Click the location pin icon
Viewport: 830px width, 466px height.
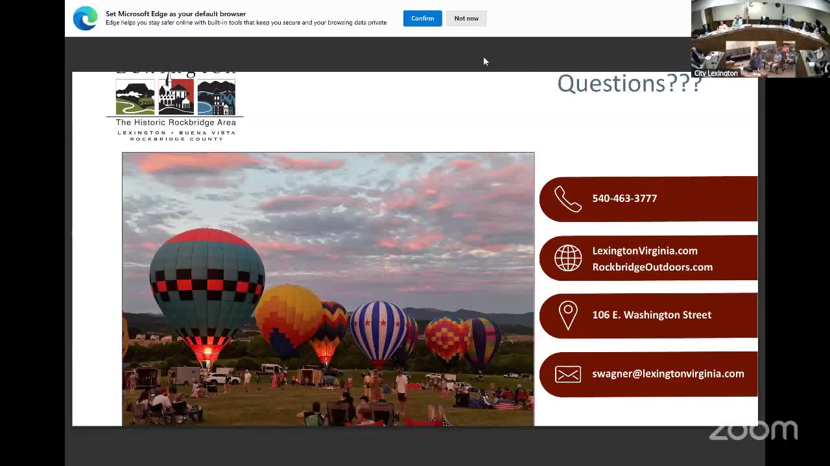pyautogui.click(x=567, y=315)
